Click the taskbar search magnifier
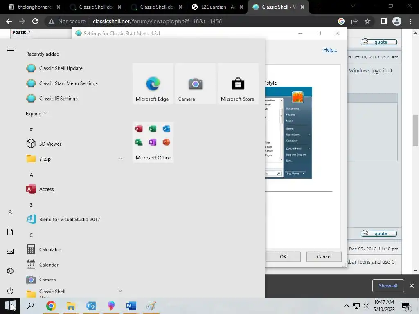 (30, 306)
